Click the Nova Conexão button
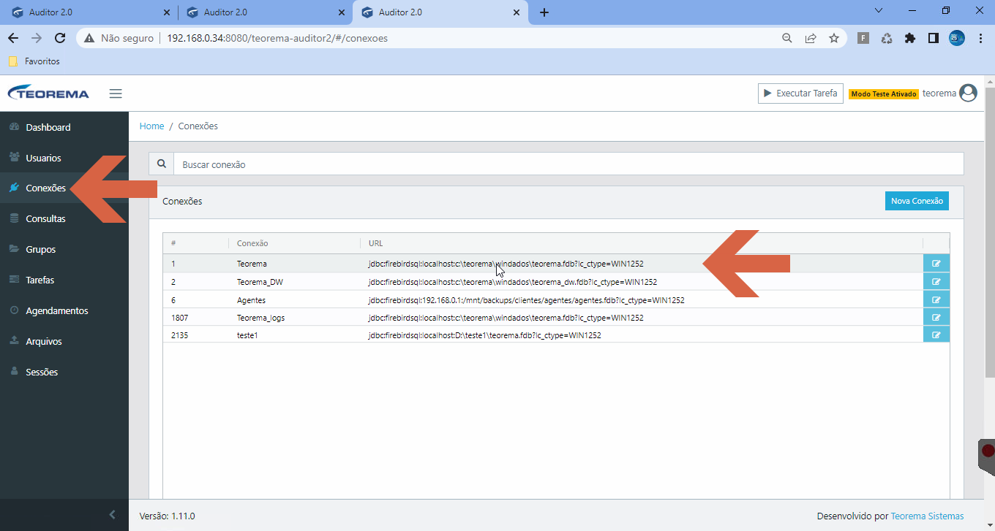The width and height of the screenshot is (995, 531). [917, 201]
